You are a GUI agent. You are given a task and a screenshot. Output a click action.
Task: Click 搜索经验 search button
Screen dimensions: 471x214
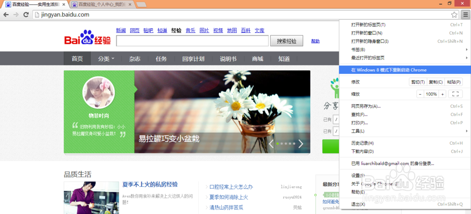(x=286, y=41)
